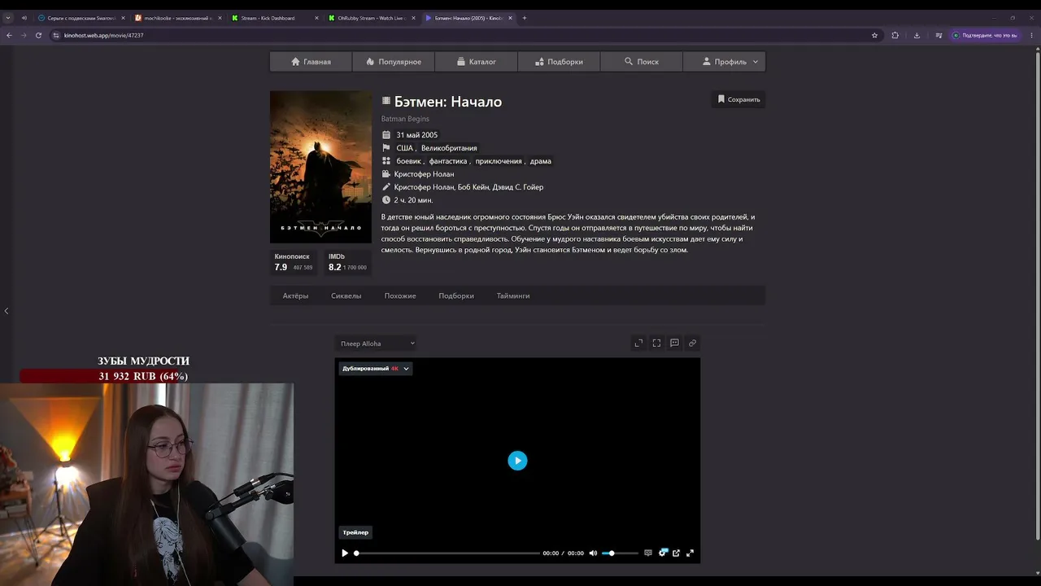Select the США country link
Viewport: 1041px width, 586px height.
click(x=404, y=148)
